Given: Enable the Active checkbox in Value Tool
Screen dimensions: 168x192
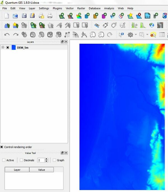Looking at the screenshot, I should [4, 160].
